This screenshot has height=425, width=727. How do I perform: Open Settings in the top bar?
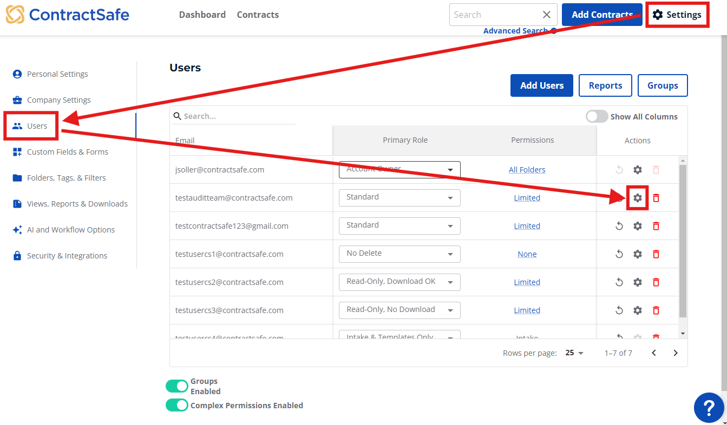coord(677,15)
